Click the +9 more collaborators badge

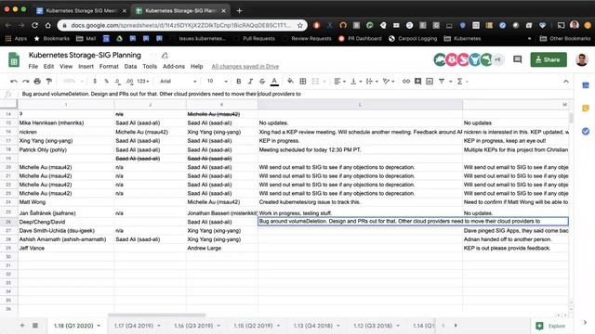(x=497, y=59)
